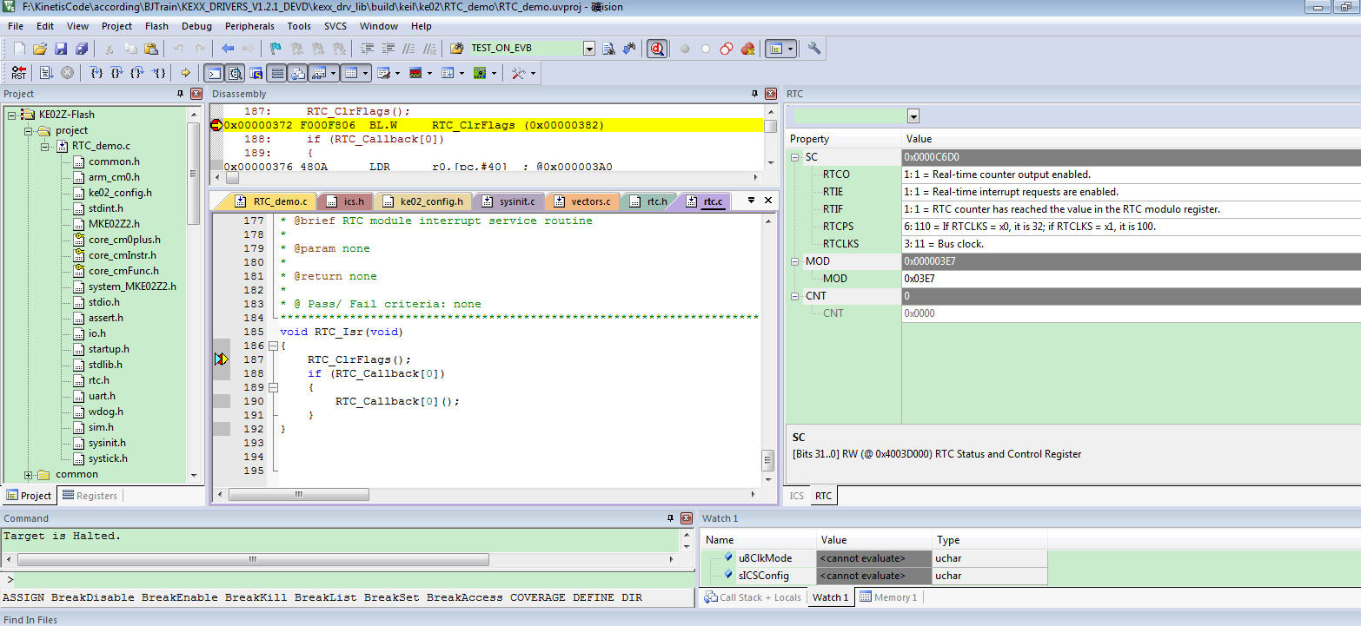Show next statement yellow arrow icon

click(x=185, y=73)
